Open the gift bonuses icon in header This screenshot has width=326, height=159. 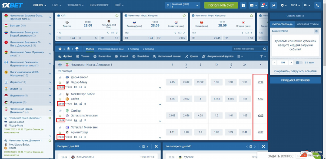tap(243, 5)
